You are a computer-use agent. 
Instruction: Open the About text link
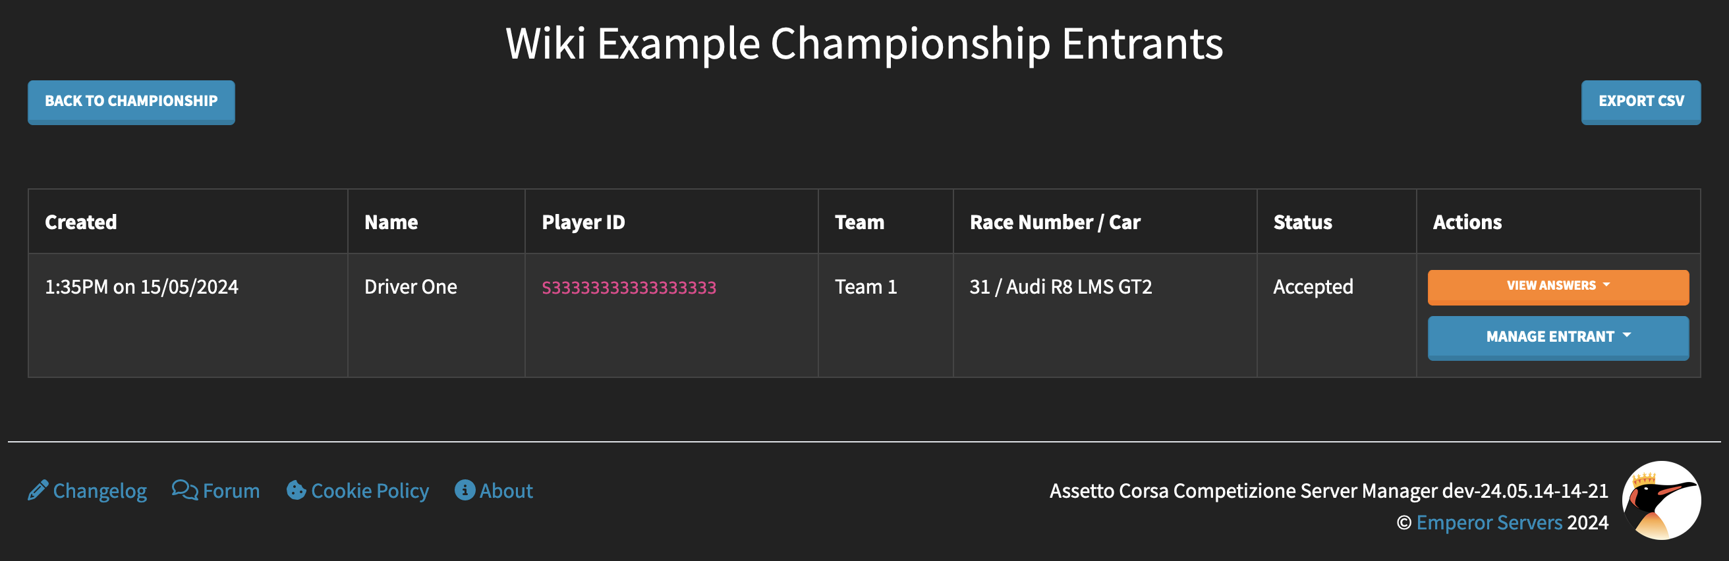tap(506, 491)
